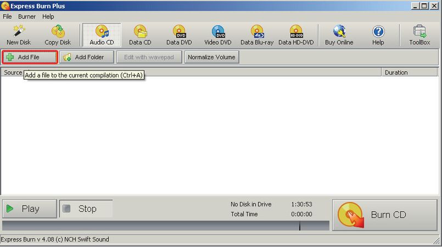
Task: Click the 'No Disk in Drive' status text
Action: [x=251, y=204]
